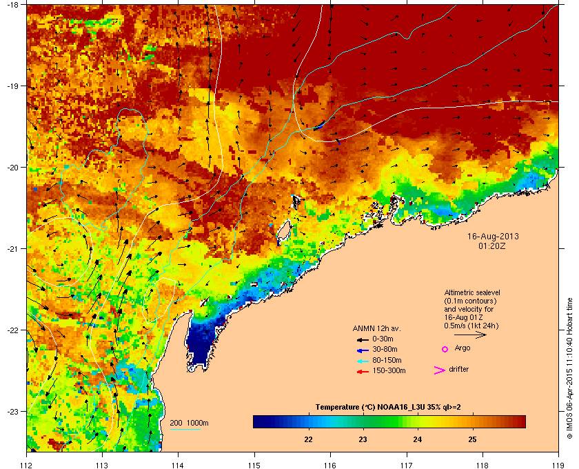Click the longitude axis label '116'
The height and width of the screenshot is (469, 579).
coord(330,465)
